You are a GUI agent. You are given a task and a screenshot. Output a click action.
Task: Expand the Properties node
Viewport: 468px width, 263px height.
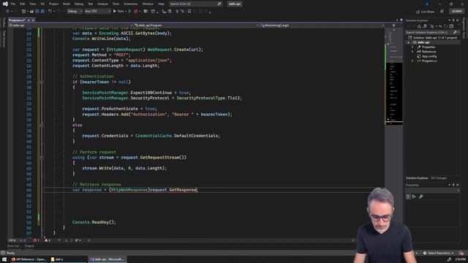coord(412,47)
